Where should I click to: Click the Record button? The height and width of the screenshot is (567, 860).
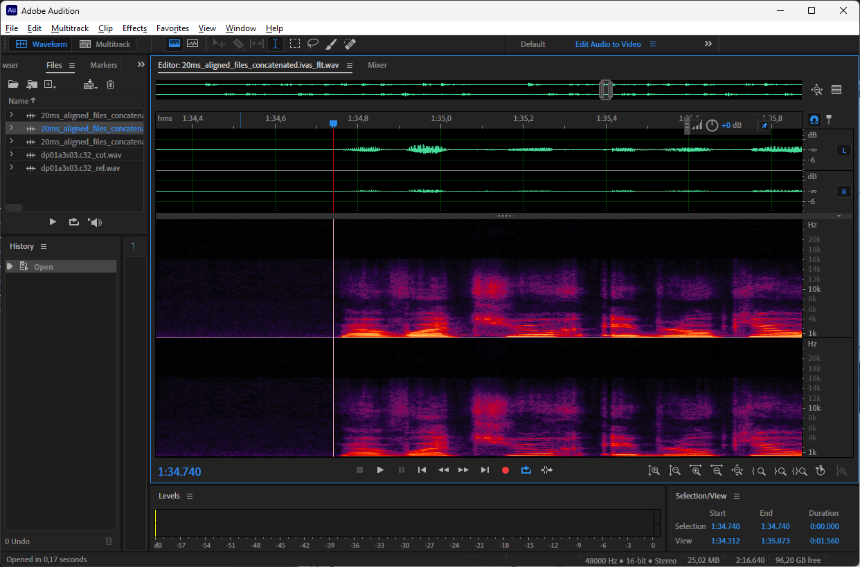(x=505, y=470)
